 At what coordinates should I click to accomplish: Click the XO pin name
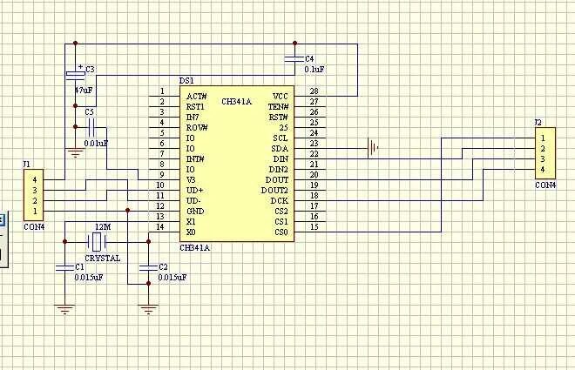click(x=191, y=232)
